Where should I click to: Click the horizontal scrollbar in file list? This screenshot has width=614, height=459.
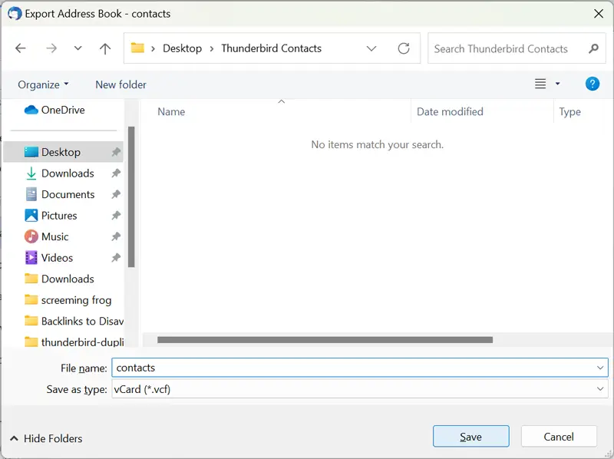[325, 339]
